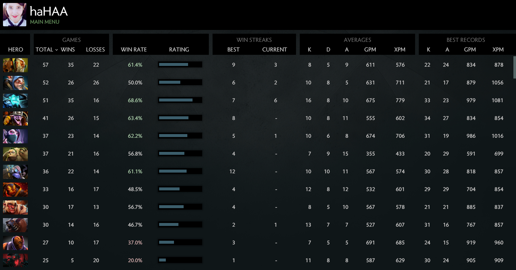
Task: Click the haHAA profile avatar
Action: point(14,14)
